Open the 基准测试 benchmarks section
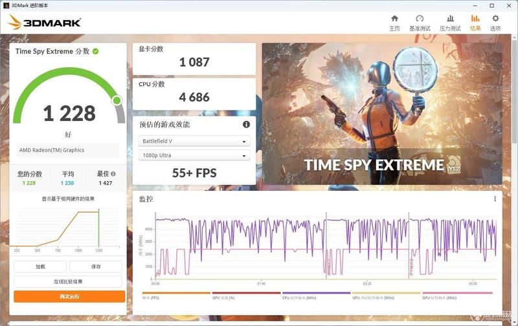This screenshot has height=326, width=518. [x=420, y=23]
